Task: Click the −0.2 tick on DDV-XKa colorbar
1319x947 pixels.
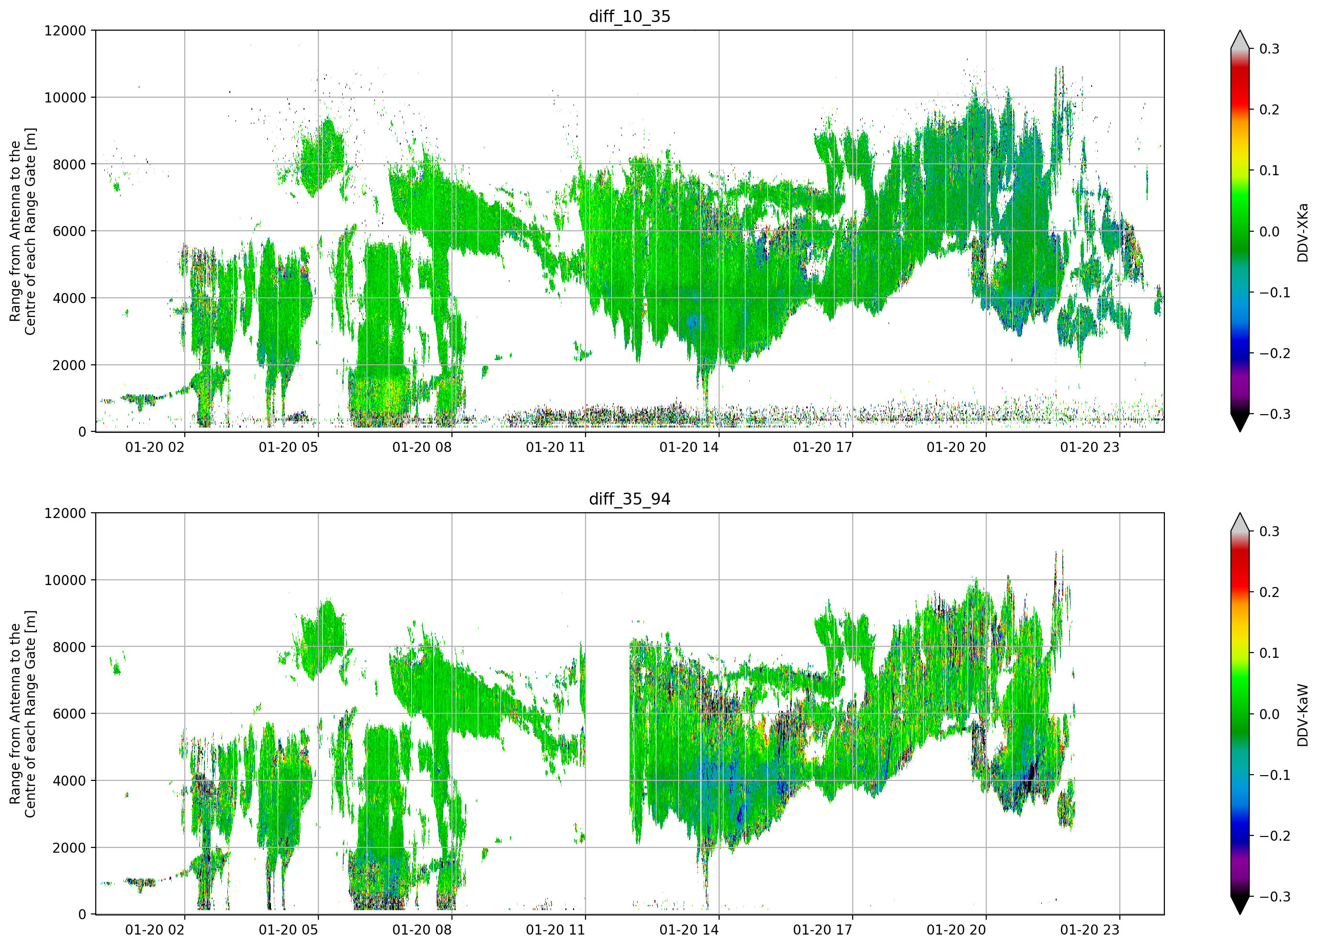Action: (1275, 354)
